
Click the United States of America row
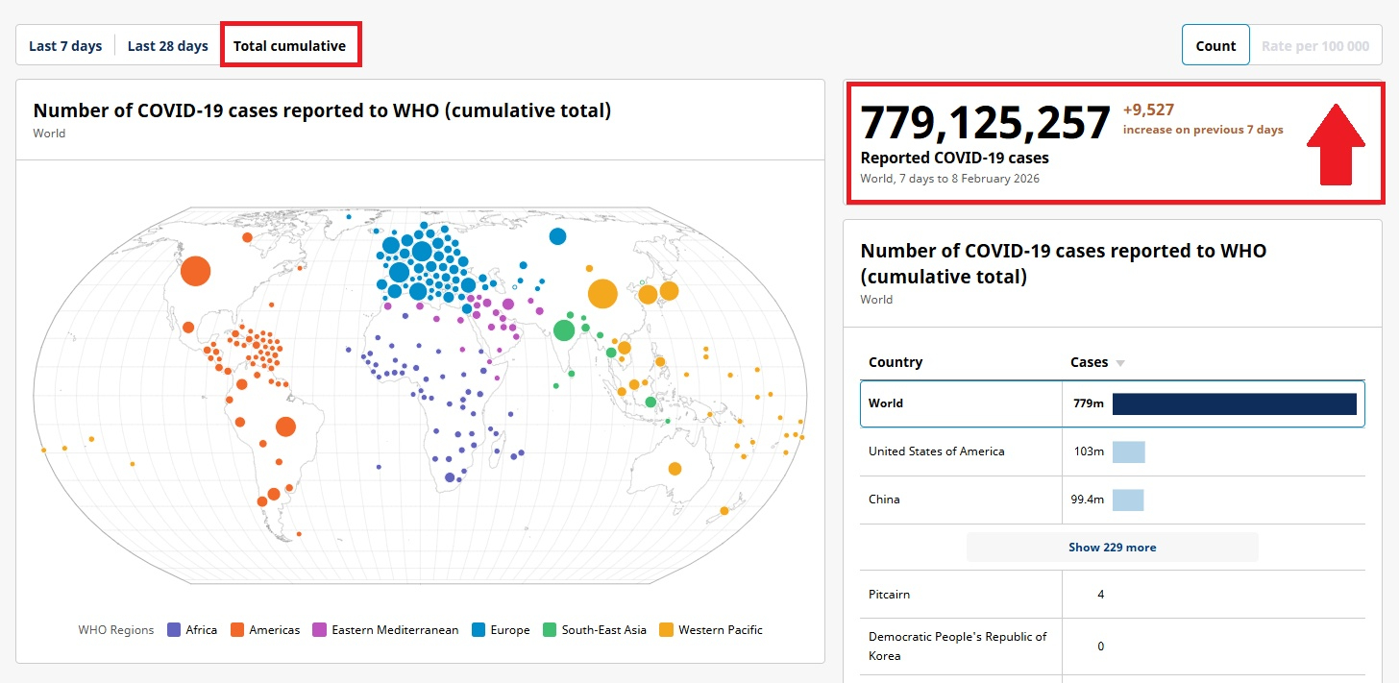(x=937, y=451)
